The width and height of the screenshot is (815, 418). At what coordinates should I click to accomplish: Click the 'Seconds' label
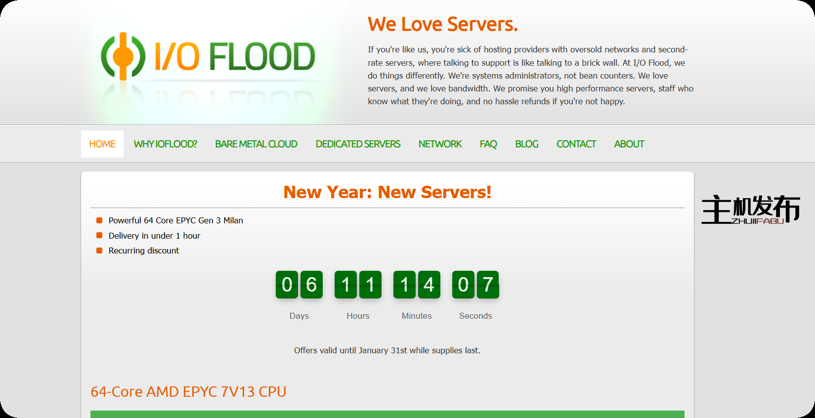pyautogui.click(x=475, y=316)
